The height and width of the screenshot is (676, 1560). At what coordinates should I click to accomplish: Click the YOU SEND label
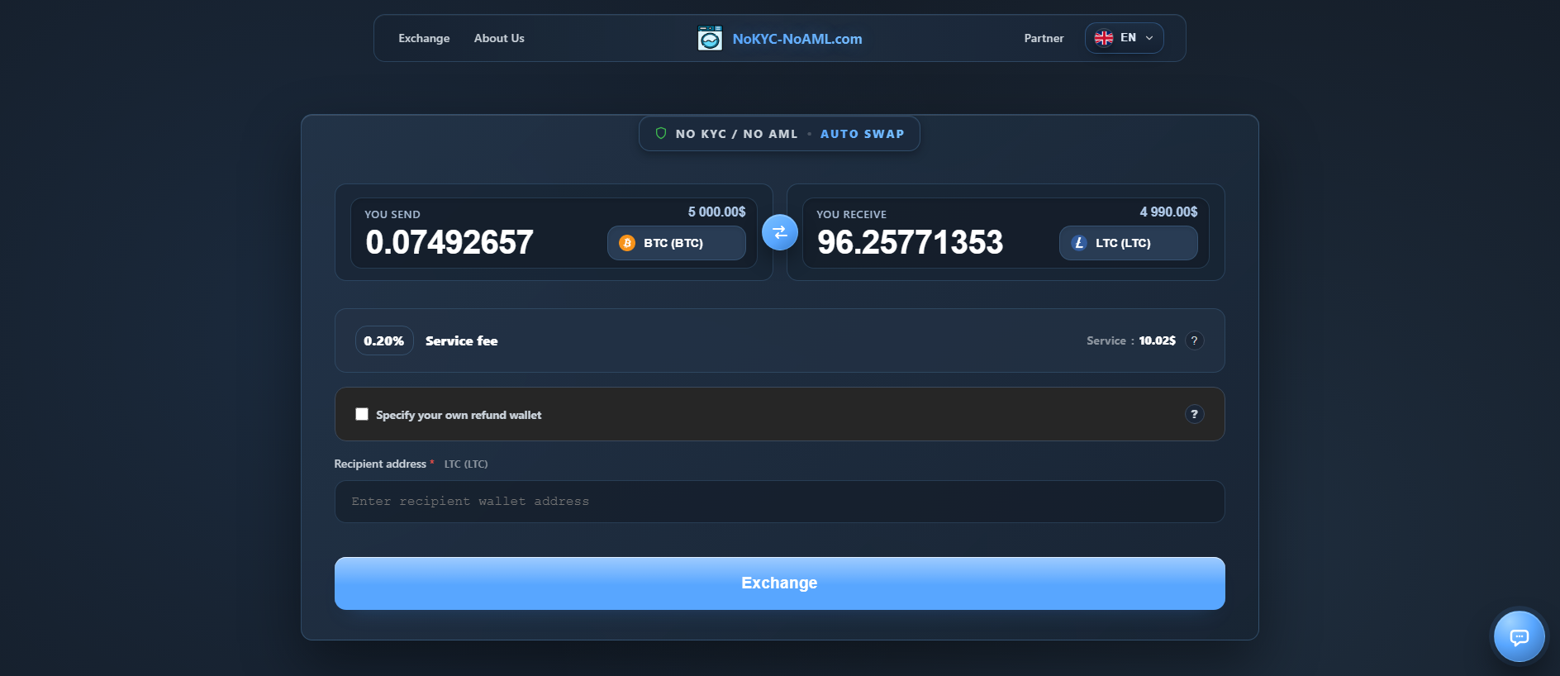click(x=392, y=214)
